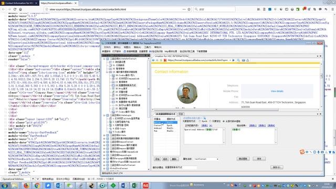Open Firefox home page icon
This screenshot has height=189, width=336.
click(x=20, y=9)
